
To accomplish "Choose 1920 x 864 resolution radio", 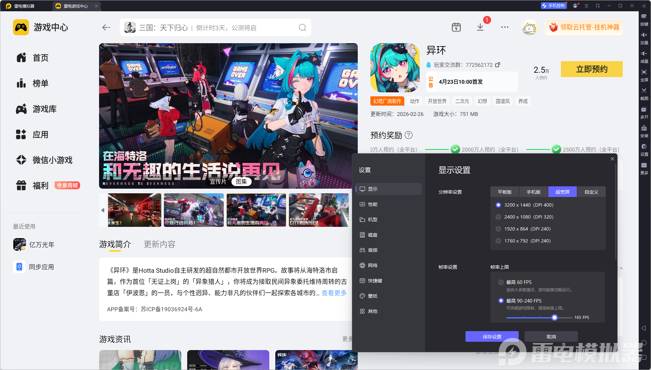I will (498, 229).
